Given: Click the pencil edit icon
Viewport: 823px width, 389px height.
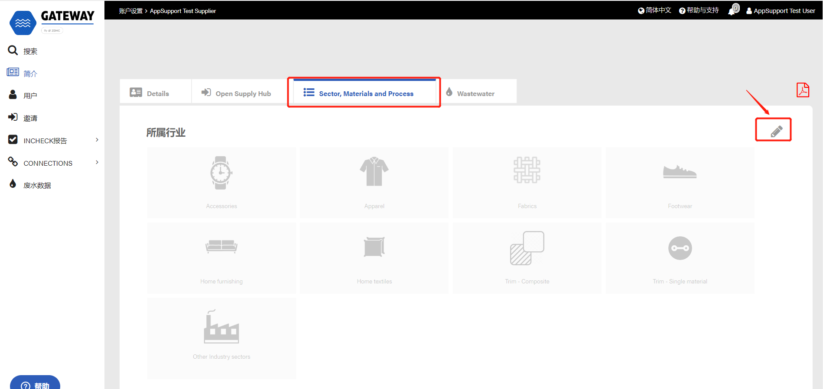Looking at the screenshot, I should tap(776, 131).
